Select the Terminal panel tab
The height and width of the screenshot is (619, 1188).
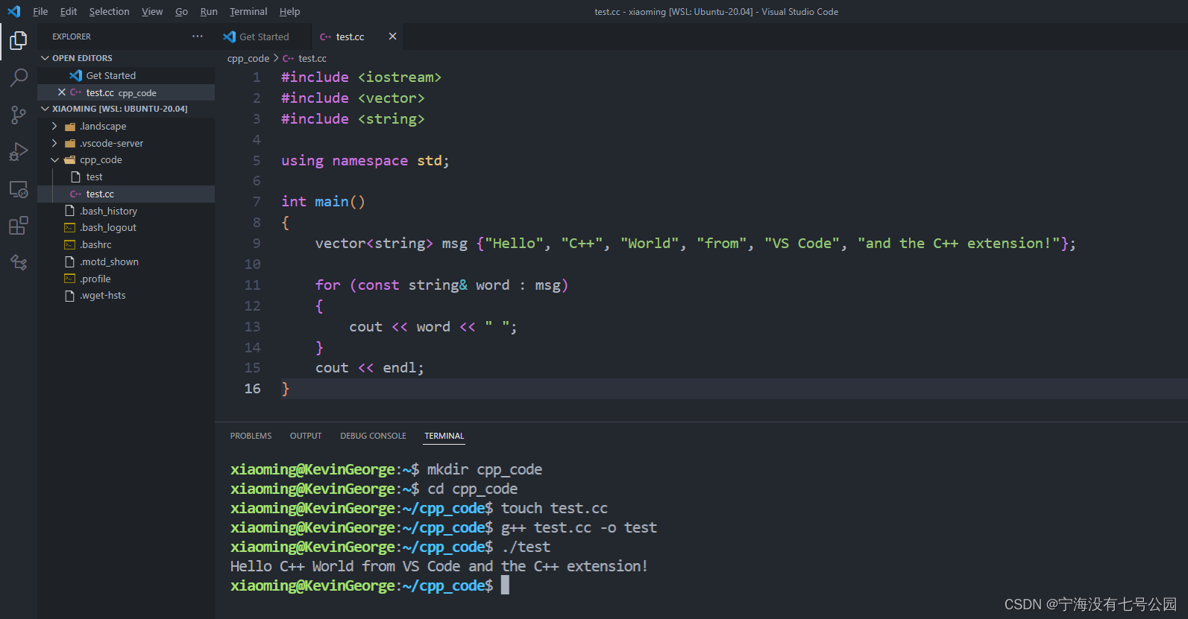(x=444, y=436)
